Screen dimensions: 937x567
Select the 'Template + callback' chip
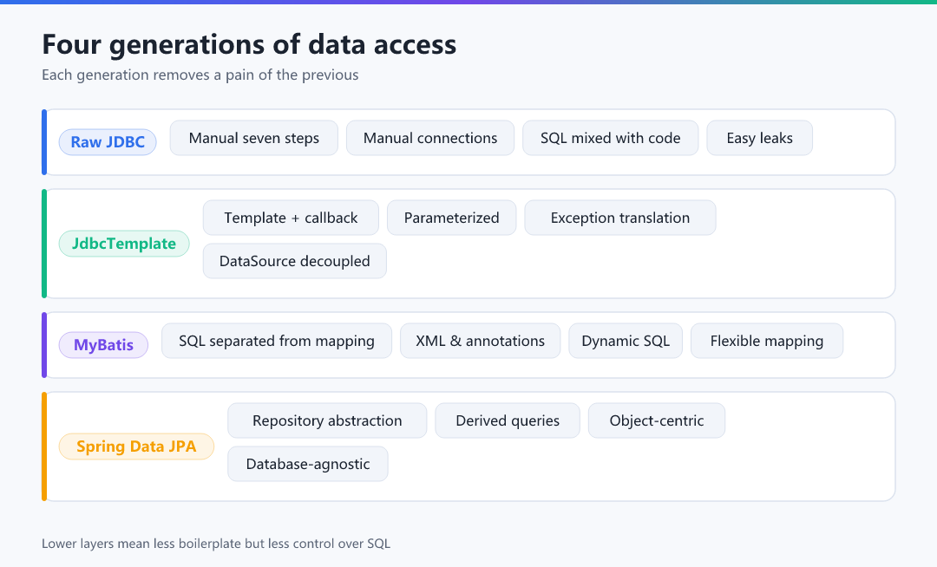(x=291, y=218)
